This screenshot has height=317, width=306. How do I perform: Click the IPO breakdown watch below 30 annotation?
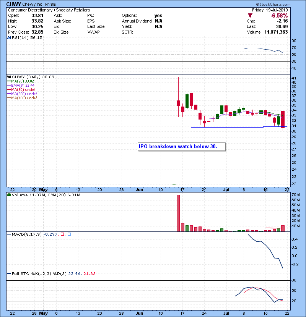pos(182,147)
